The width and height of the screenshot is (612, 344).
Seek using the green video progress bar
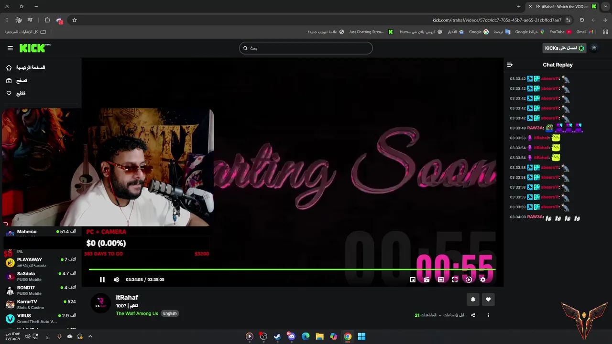coord(292,269)
